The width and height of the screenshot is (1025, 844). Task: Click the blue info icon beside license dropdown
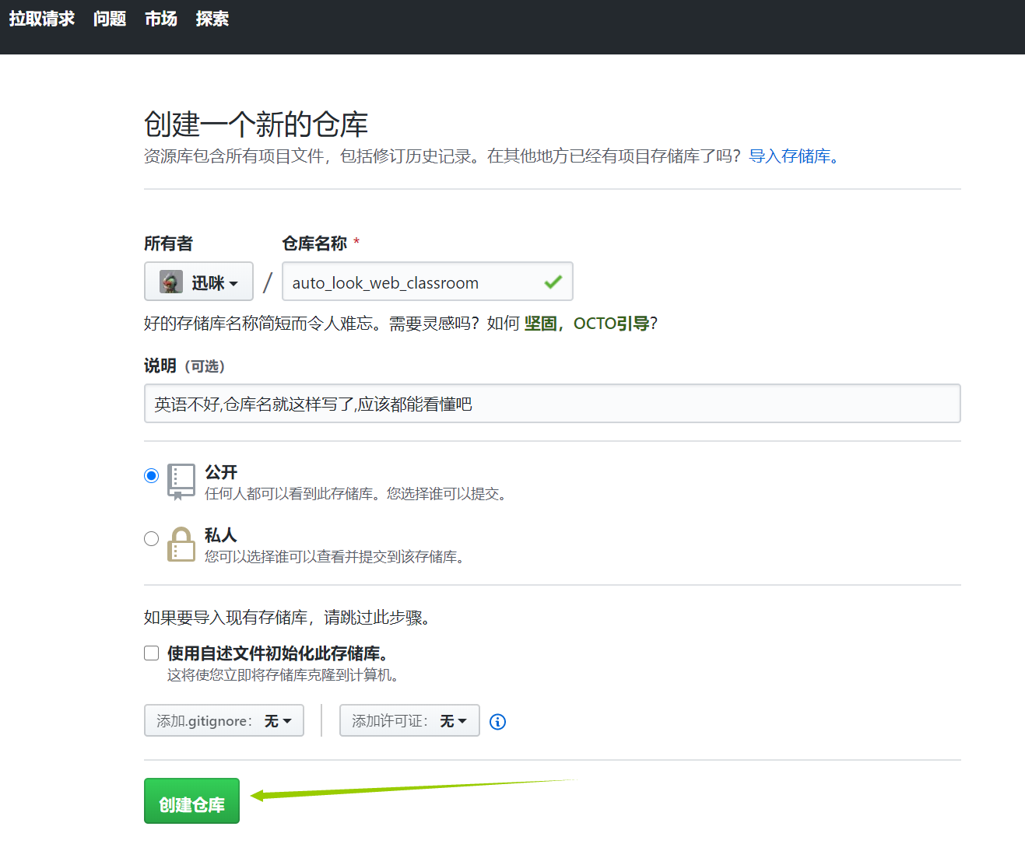497,722
